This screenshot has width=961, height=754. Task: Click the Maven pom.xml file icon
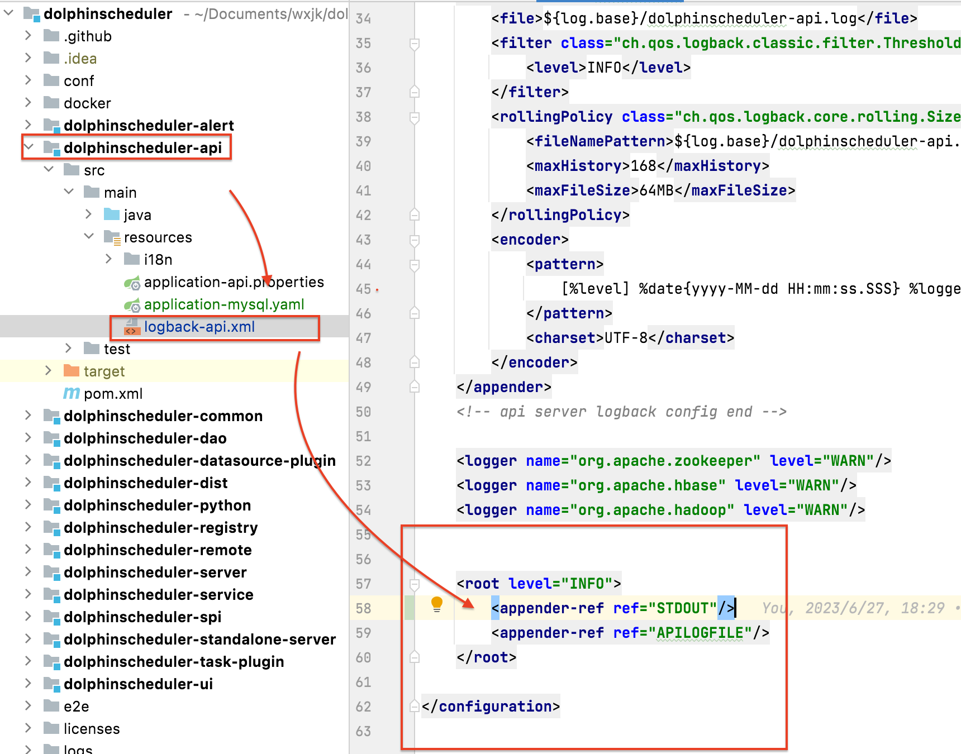click(71, 394)
